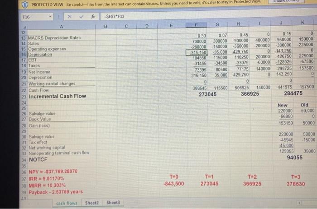Screen dimensions: 317x209
Task: Select column C header
Action: (x=126, y=26)
